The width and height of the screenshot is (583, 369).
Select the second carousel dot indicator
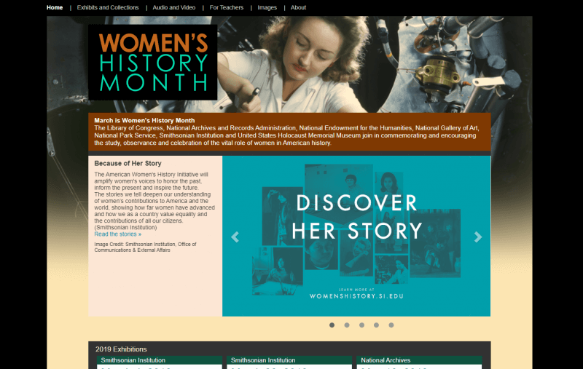tap(347, 325)
